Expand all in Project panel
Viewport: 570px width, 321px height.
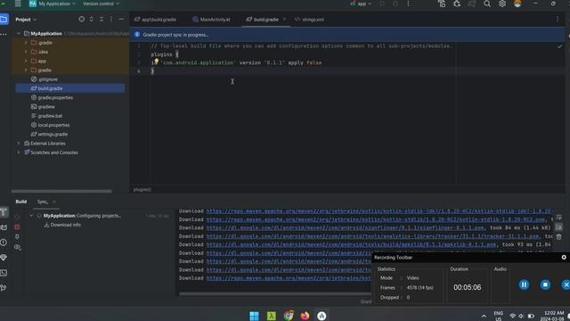[x=91, y=20]
